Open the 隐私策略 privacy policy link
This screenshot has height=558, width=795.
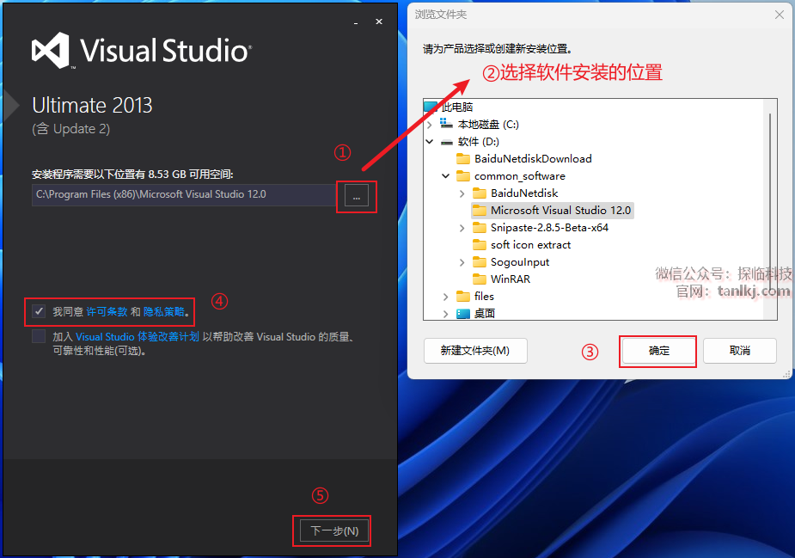(164, 311)
